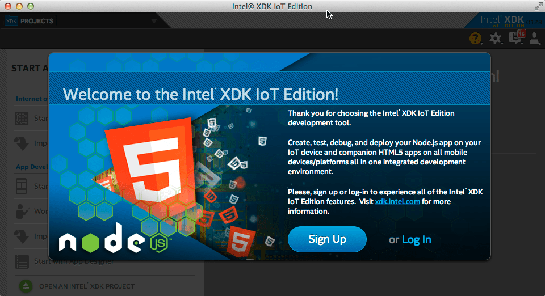Open the help question mark icon

tap(476, 38)
